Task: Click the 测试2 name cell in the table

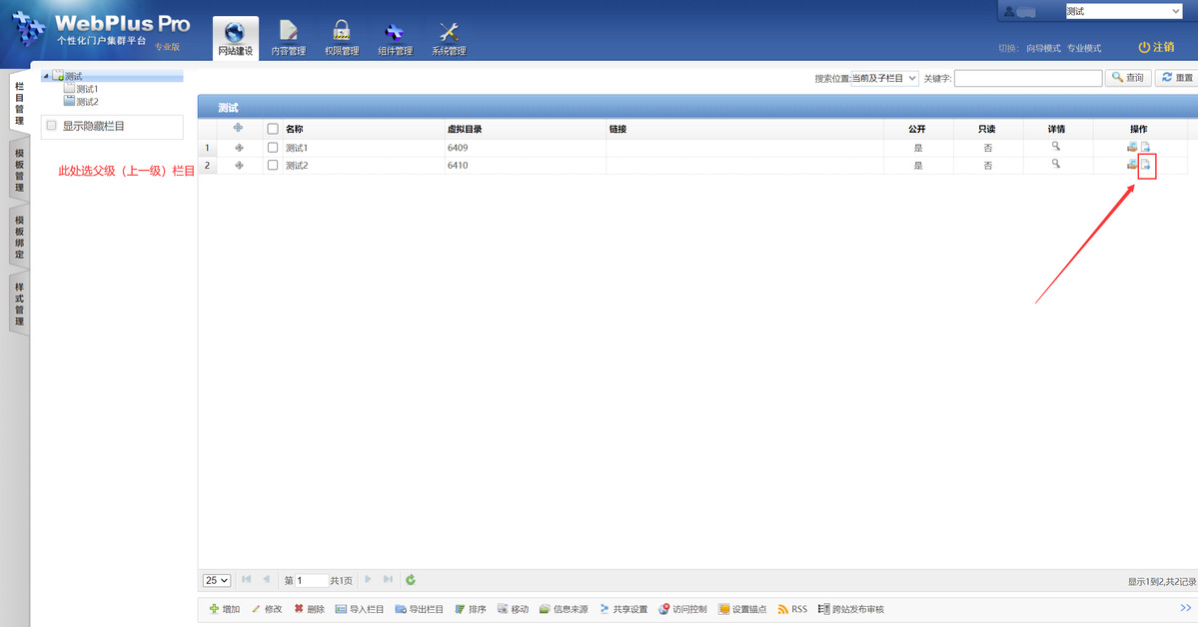Action: click(x=297, y=165)
